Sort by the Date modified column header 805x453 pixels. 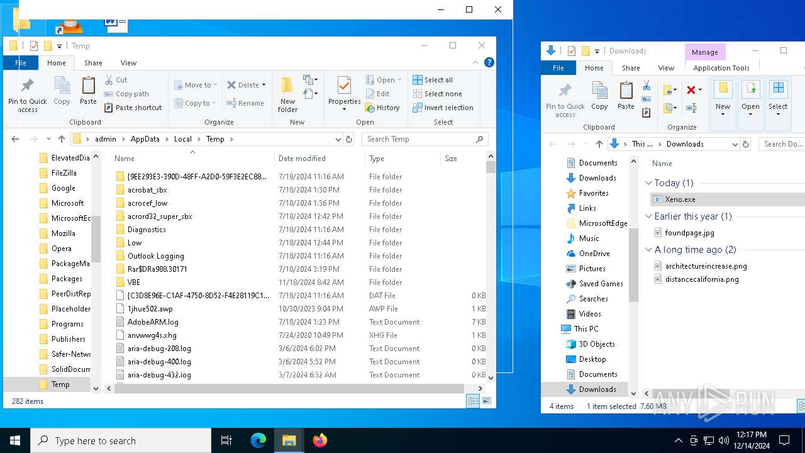coord(319,159)
